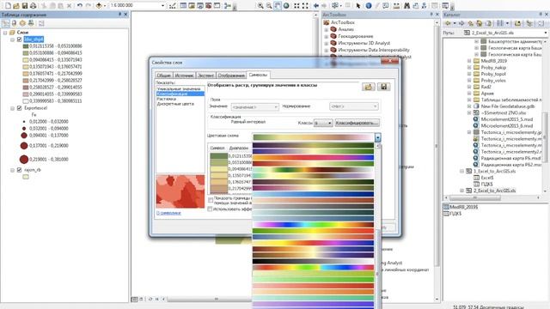
Task: Select the yellow-red-blue rainbow ramp
Action: coord(313,243)
